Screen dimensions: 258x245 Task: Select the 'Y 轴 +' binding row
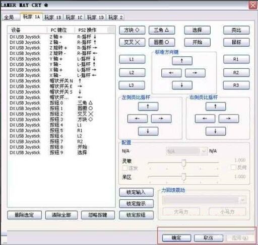pyautogui.click(x=61, y=59)
